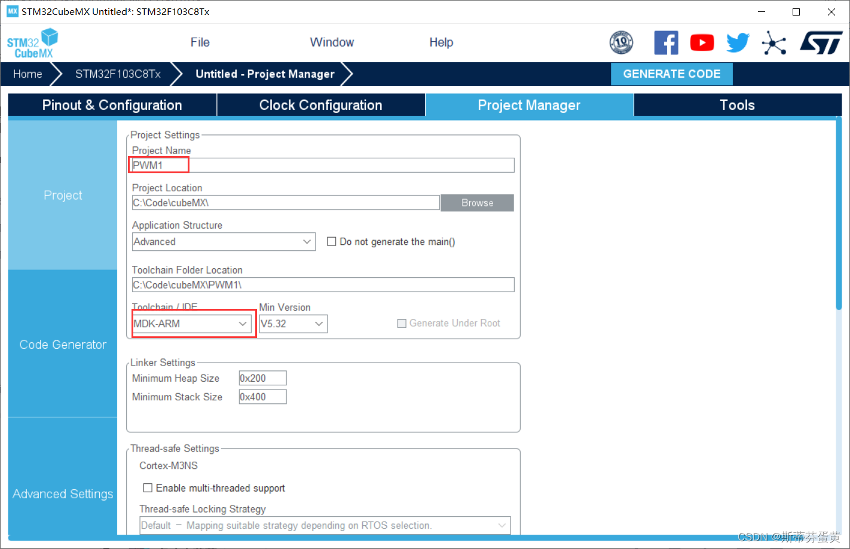
Task: Open the Window menu
Action: [x=332, y=42]
